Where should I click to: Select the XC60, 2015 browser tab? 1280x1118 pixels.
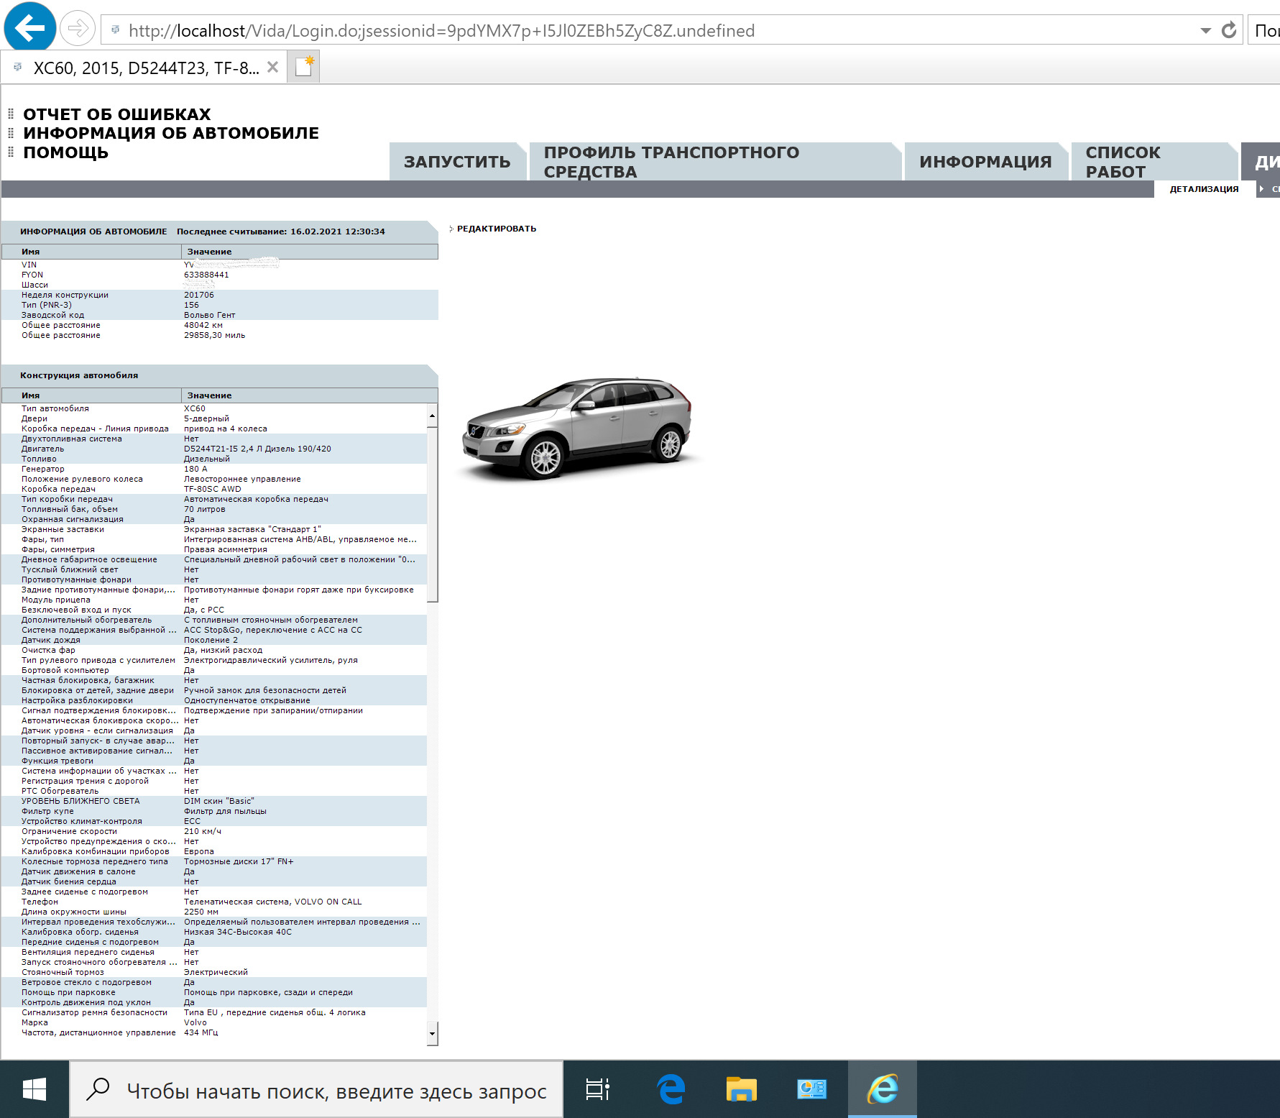click(x=144, y=68)
